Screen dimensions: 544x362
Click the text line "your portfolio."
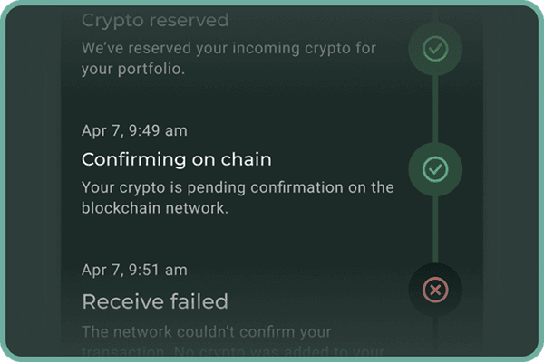(x=132, y=68)
